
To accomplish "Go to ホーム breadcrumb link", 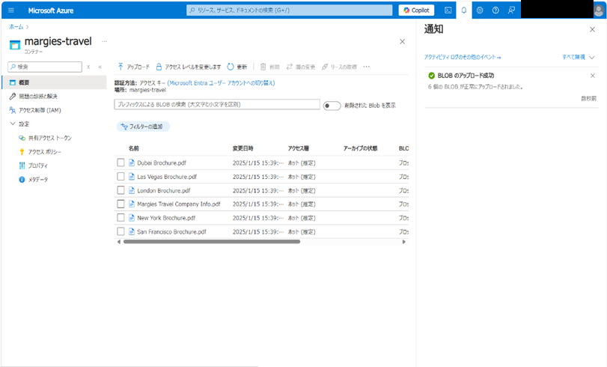I will pos(16,27).
